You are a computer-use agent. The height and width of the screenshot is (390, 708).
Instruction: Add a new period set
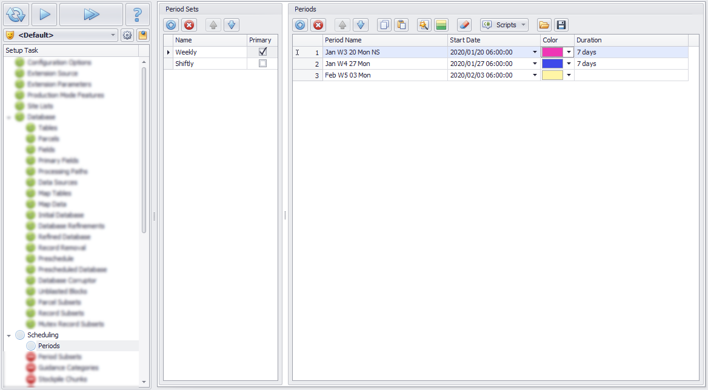pyautogui.click(x=171, y=25)
